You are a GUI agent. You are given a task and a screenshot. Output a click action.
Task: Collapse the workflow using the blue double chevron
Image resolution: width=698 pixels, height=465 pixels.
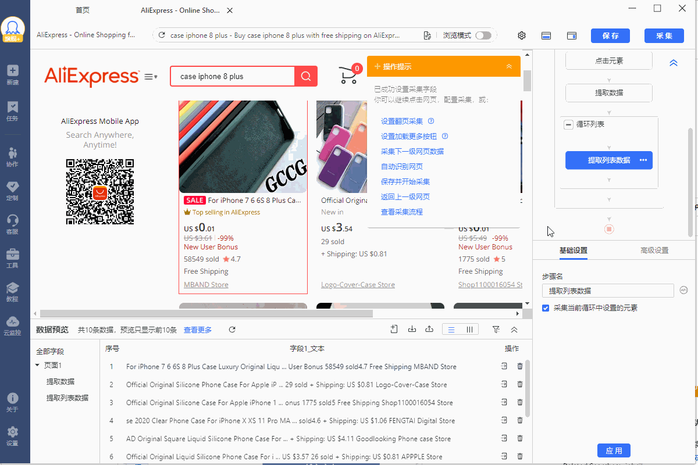674,63
